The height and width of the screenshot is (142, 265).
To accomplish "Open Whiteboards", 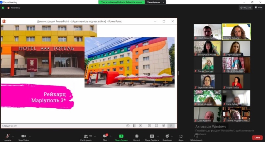I will click(x=196, y=137).
